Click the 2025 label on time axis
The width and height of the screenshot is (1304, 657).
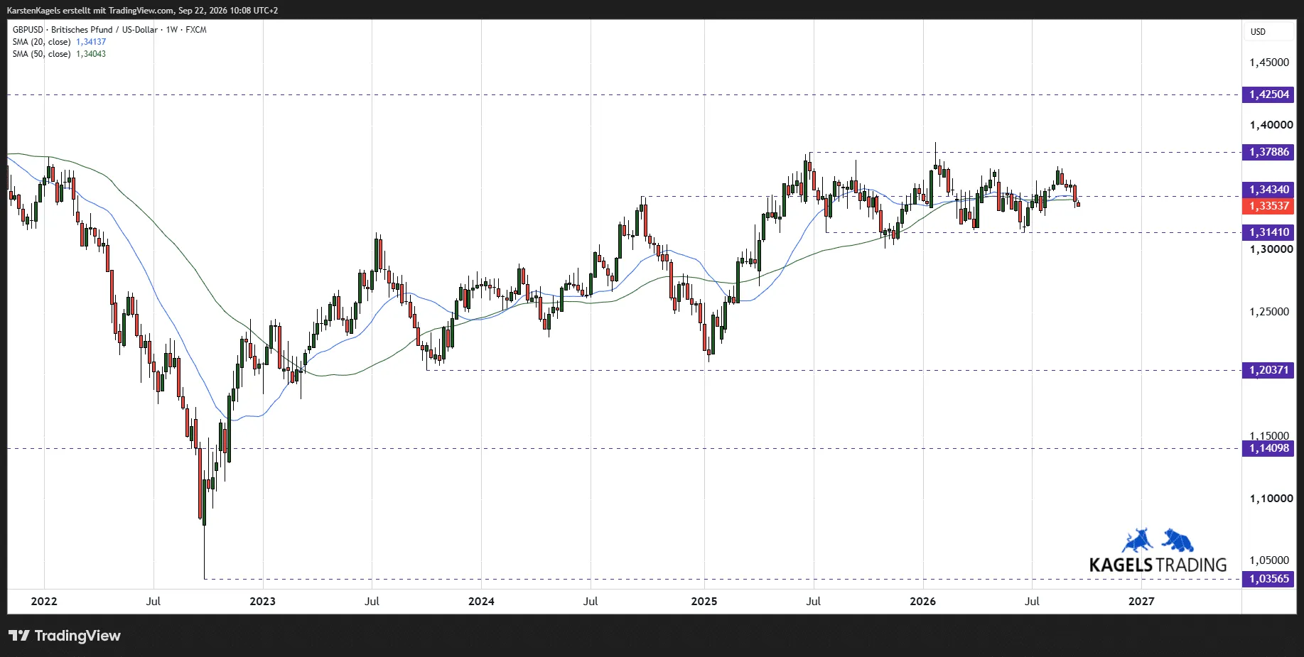coord(704,602)
